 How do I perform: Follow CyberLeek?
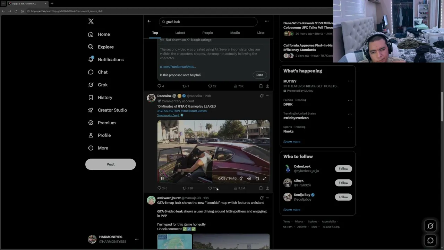pos(343,169)
